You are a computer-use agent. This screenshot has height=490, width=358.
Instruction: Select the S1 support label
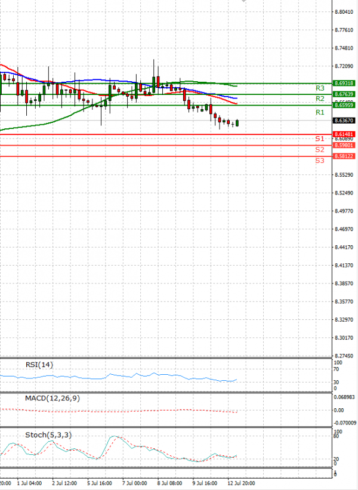(x=320, y=138)
